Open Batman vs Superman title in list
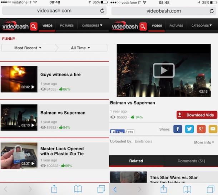 pyautogui.click(x=63, y=113)
